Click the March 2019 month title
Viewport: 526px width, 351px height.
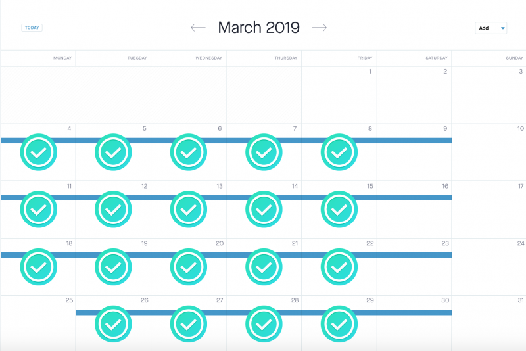click(x=258, y=28)
